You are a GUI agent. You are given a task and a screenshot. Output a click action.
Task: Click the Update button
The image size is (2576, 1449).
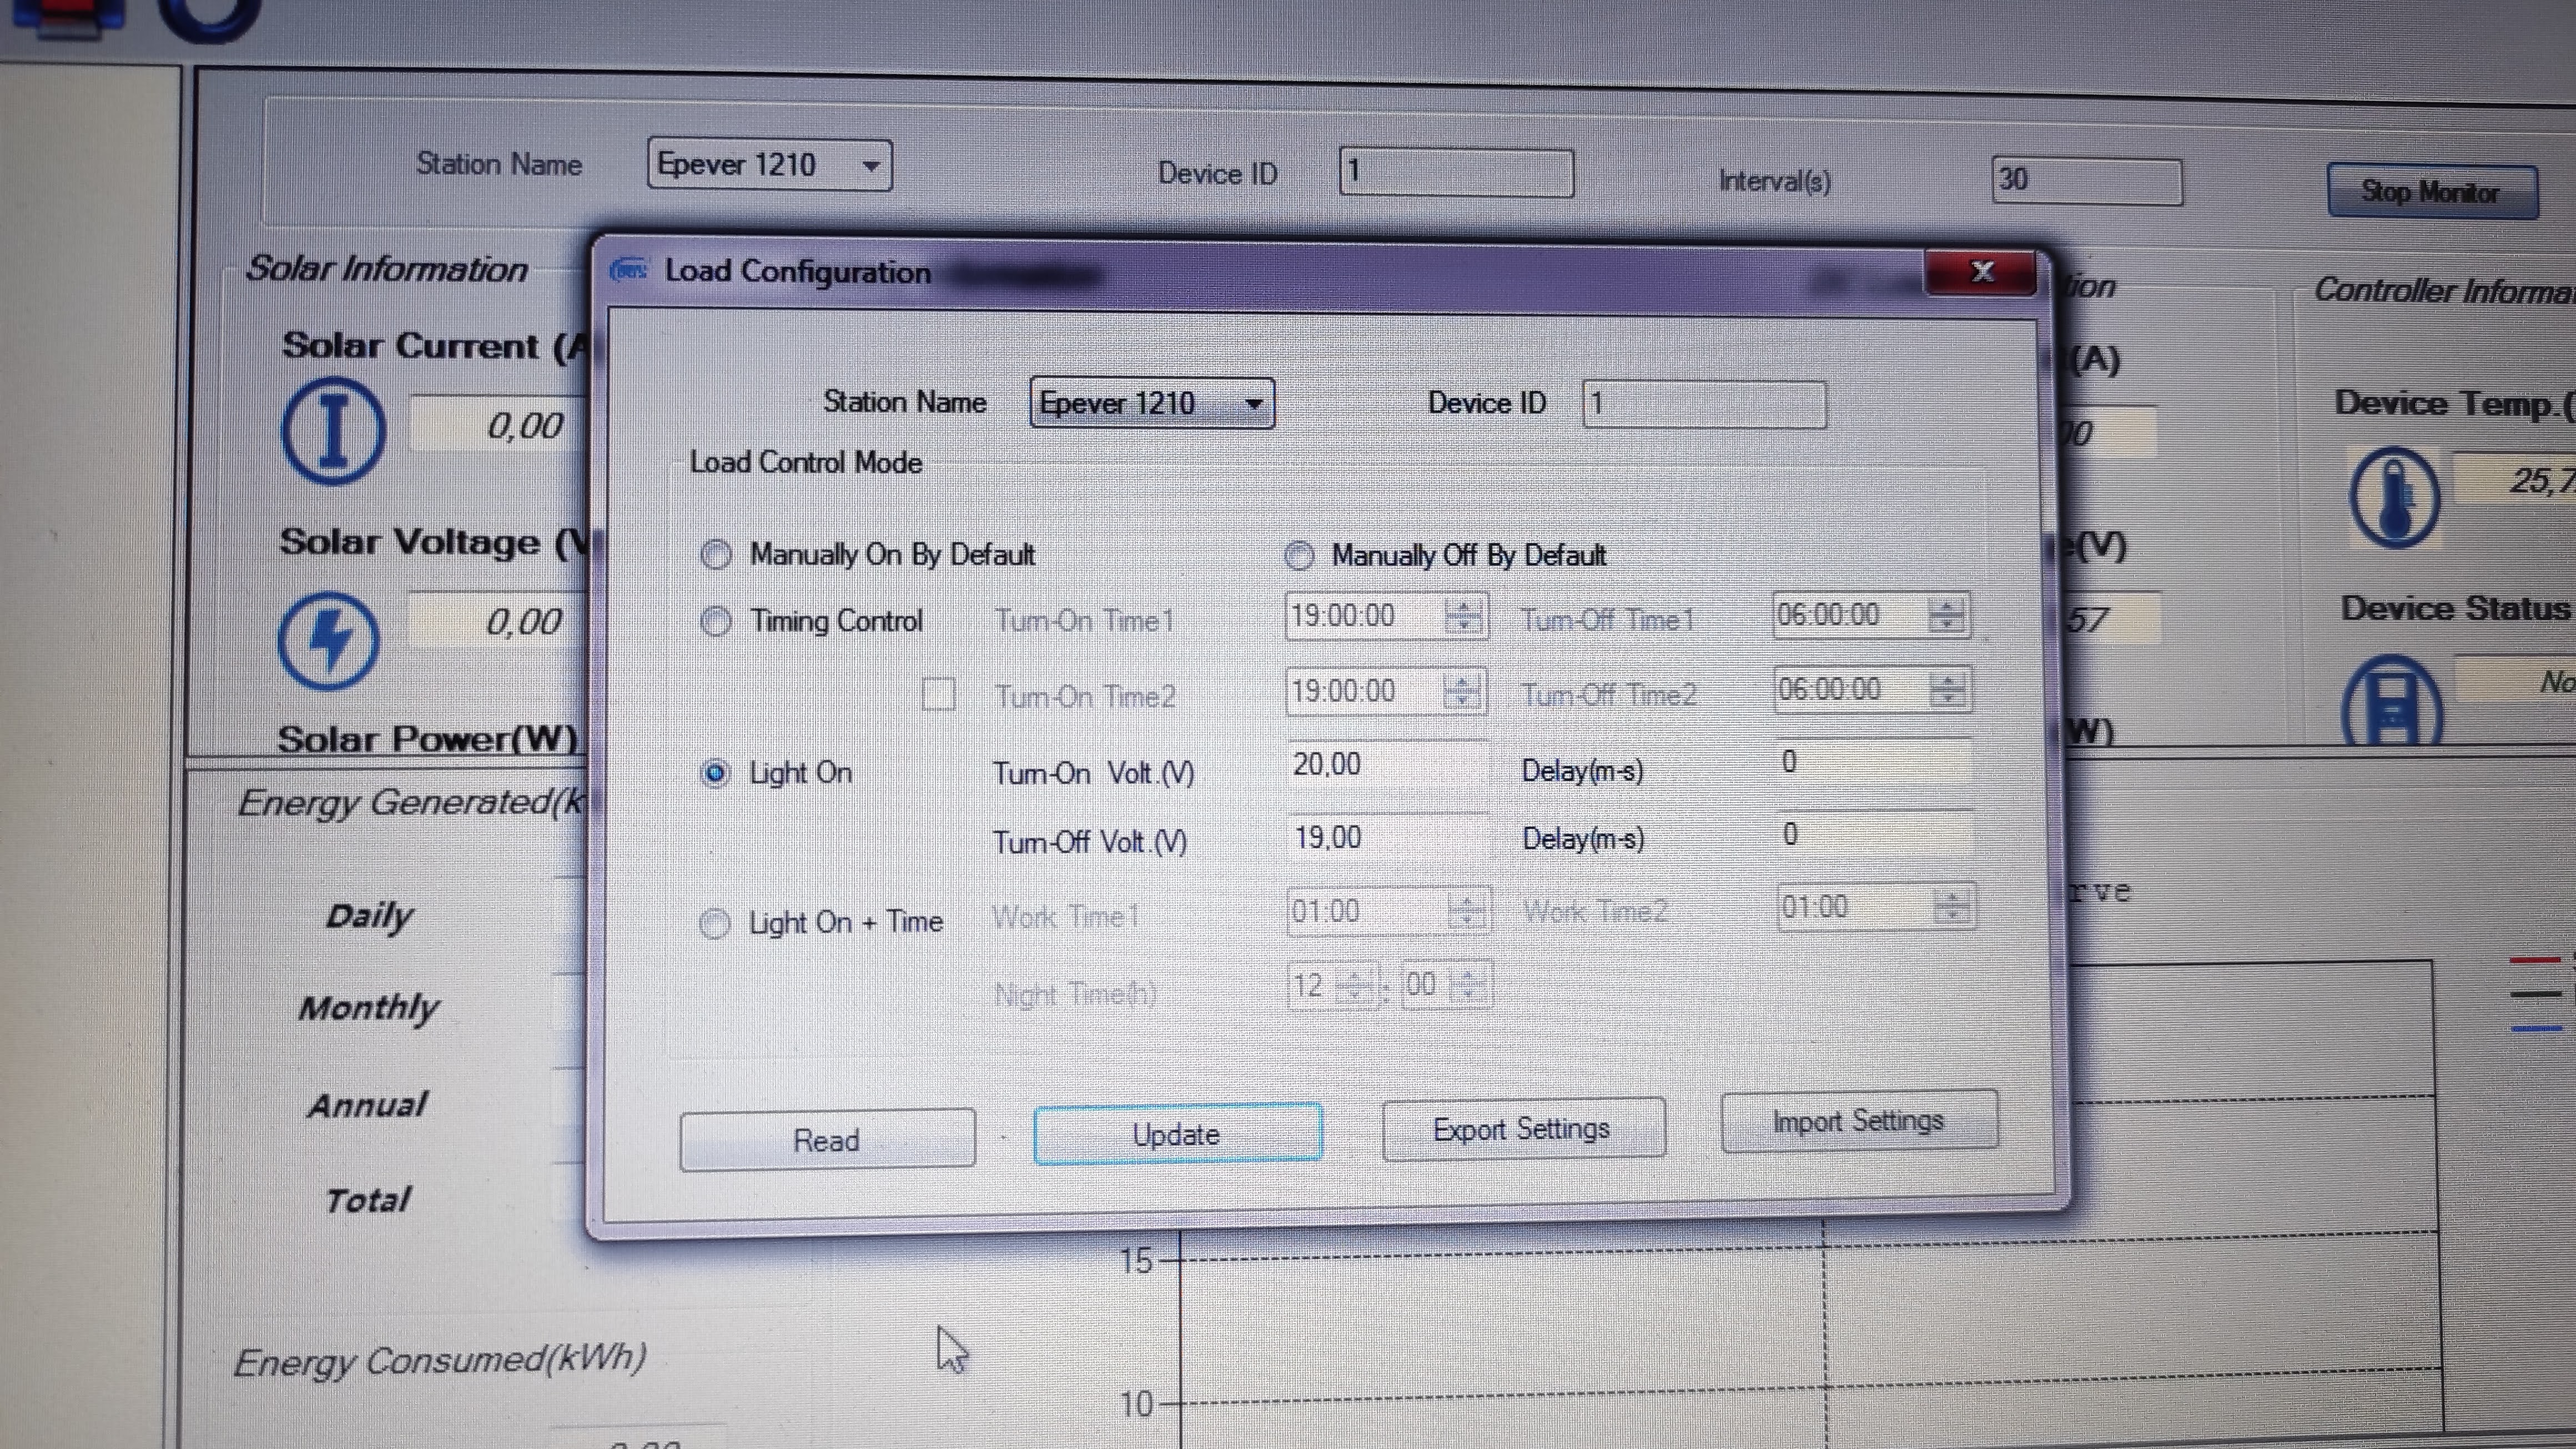(1177, 1134)
